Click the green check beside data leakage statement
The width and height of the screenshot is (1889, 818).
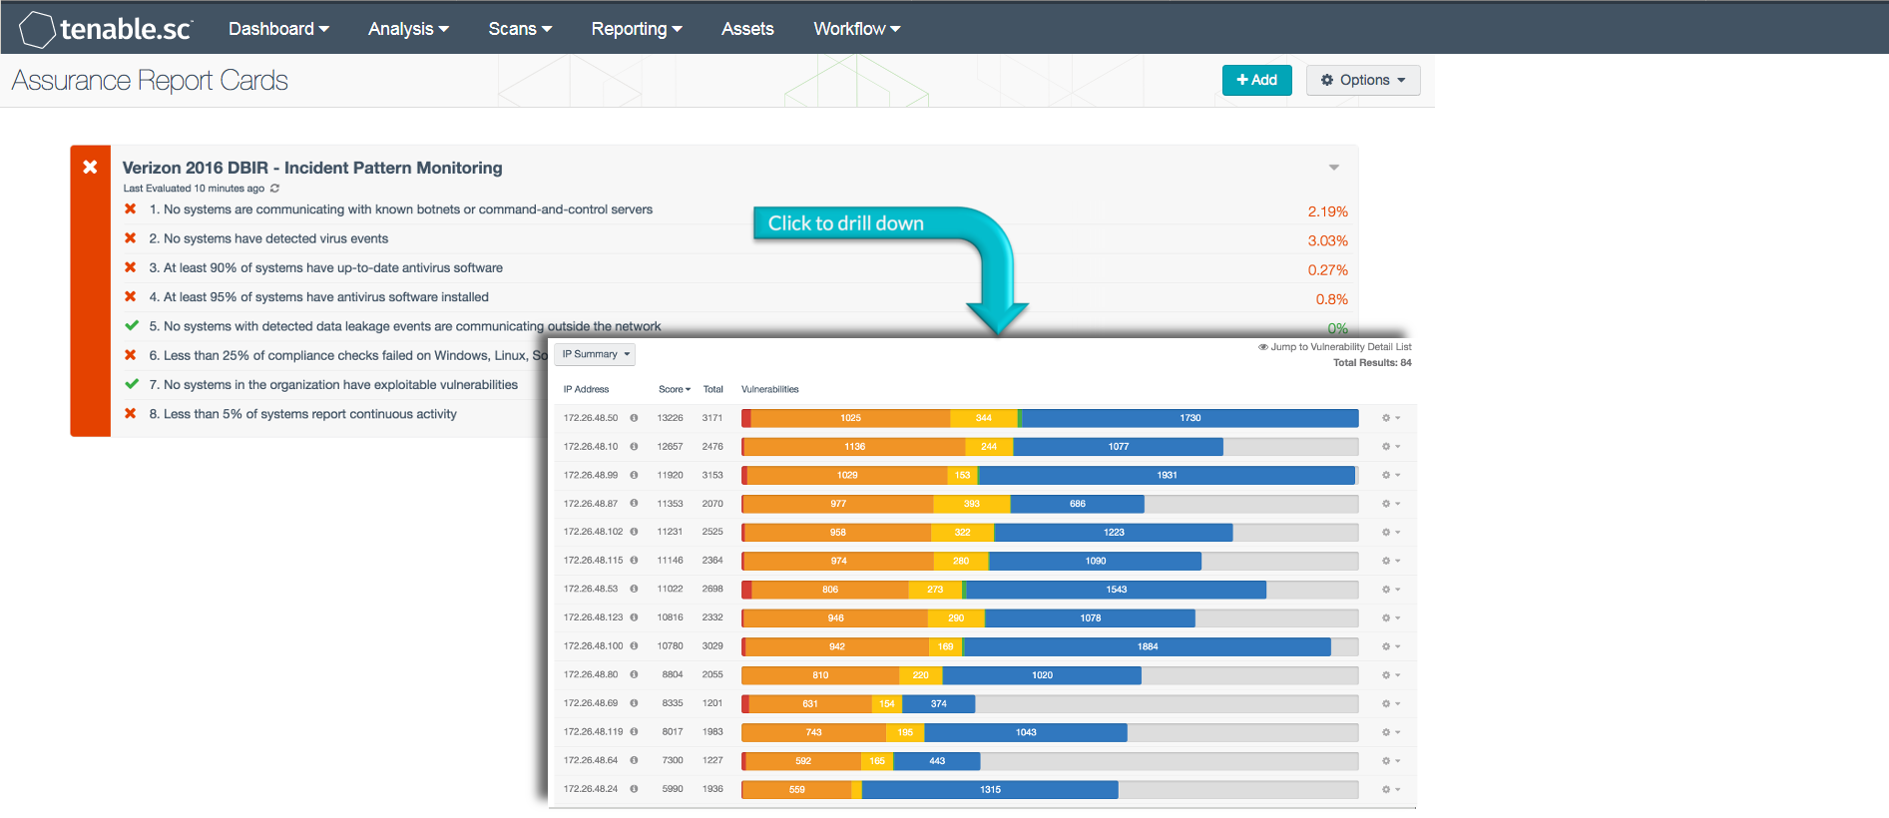tap(131, 325)
